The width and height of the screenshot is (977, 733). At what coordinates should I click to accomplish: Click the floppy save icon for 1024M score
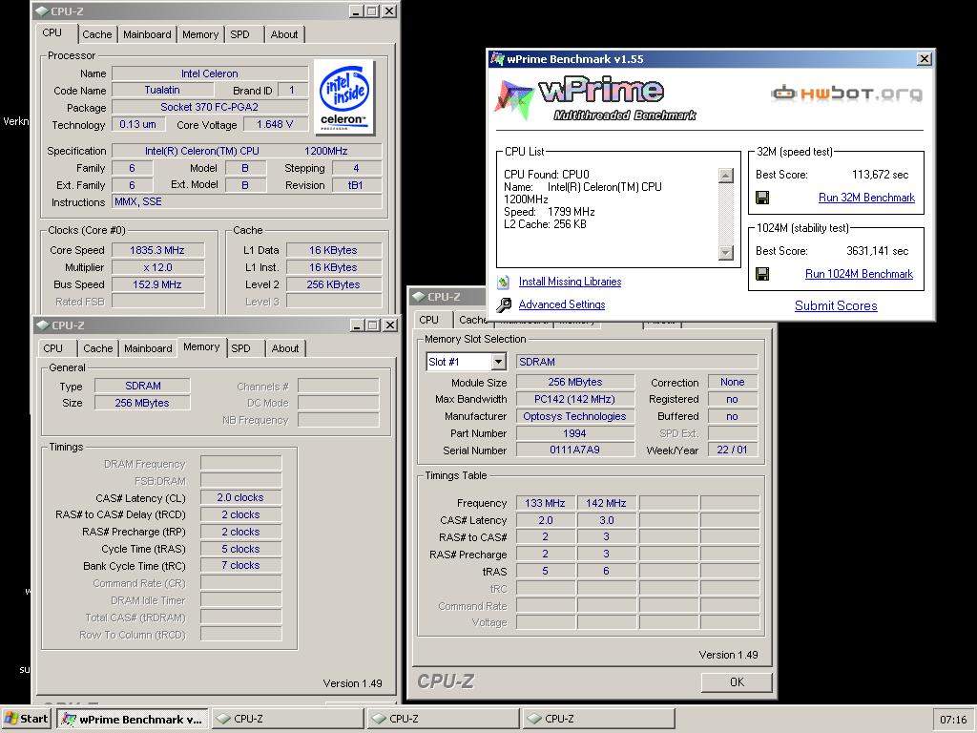click(x=762, y=274)
